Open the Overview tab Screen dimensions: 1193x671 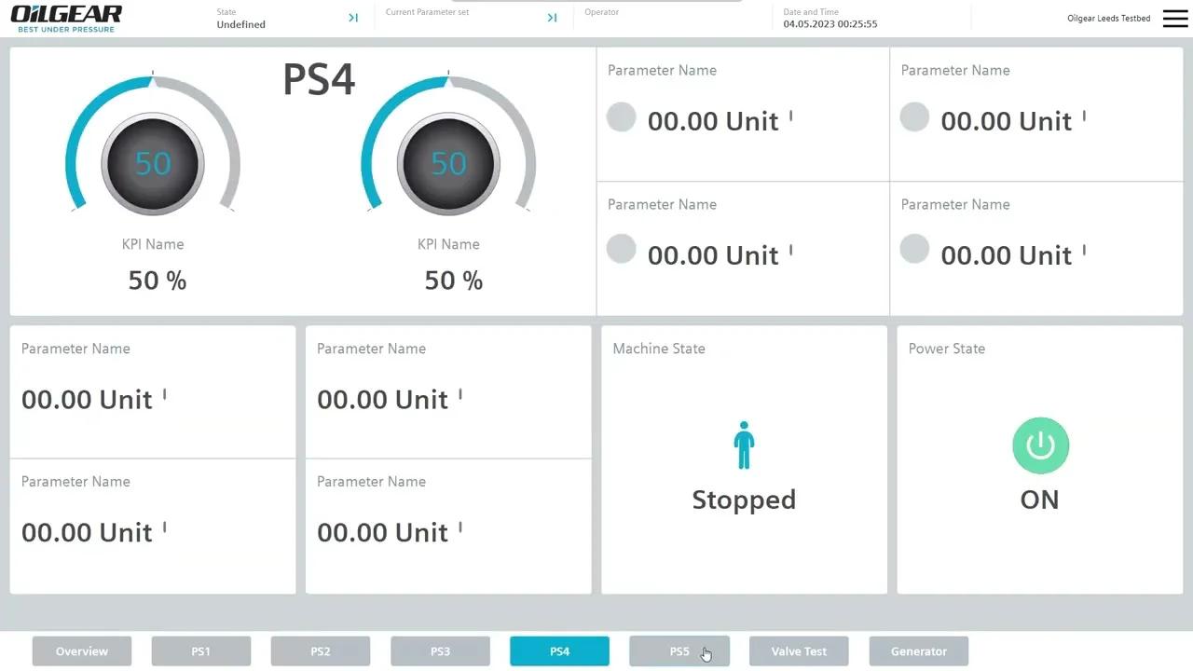[81, 650]
